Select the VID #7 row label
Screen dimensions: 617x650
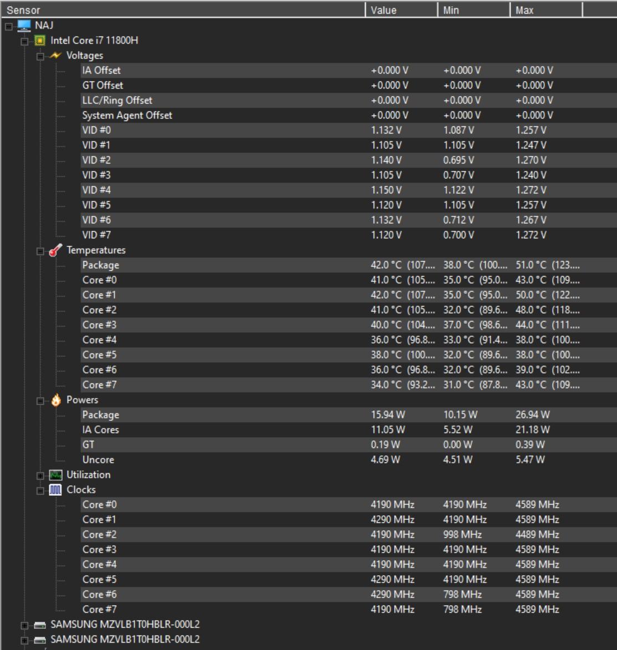pyautogui.click(x=96, y=235)
